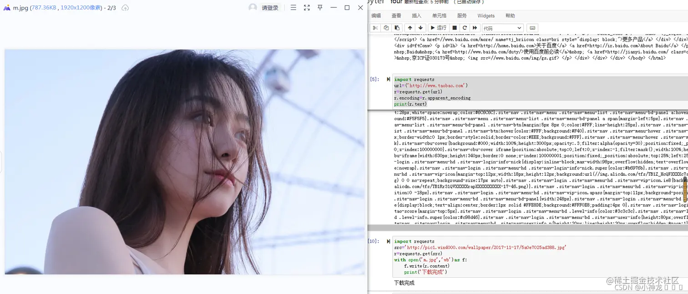The image size is (688, 294).
Task: Minimize the image viewer window
Action: tap(334, 8)
